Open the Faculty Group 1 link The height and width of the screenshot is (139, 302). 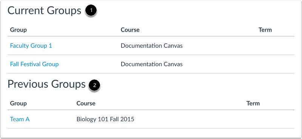(x=31, y=46)
